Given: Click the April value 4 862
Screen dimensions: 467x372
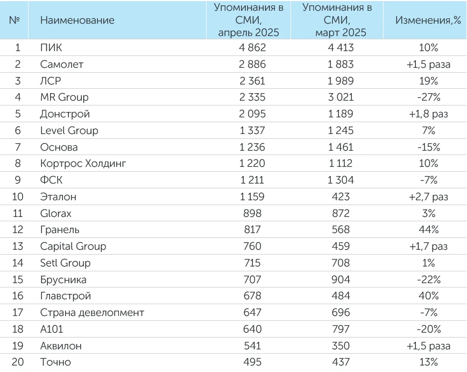Looking at the screenshot, I should pos(248,47).
